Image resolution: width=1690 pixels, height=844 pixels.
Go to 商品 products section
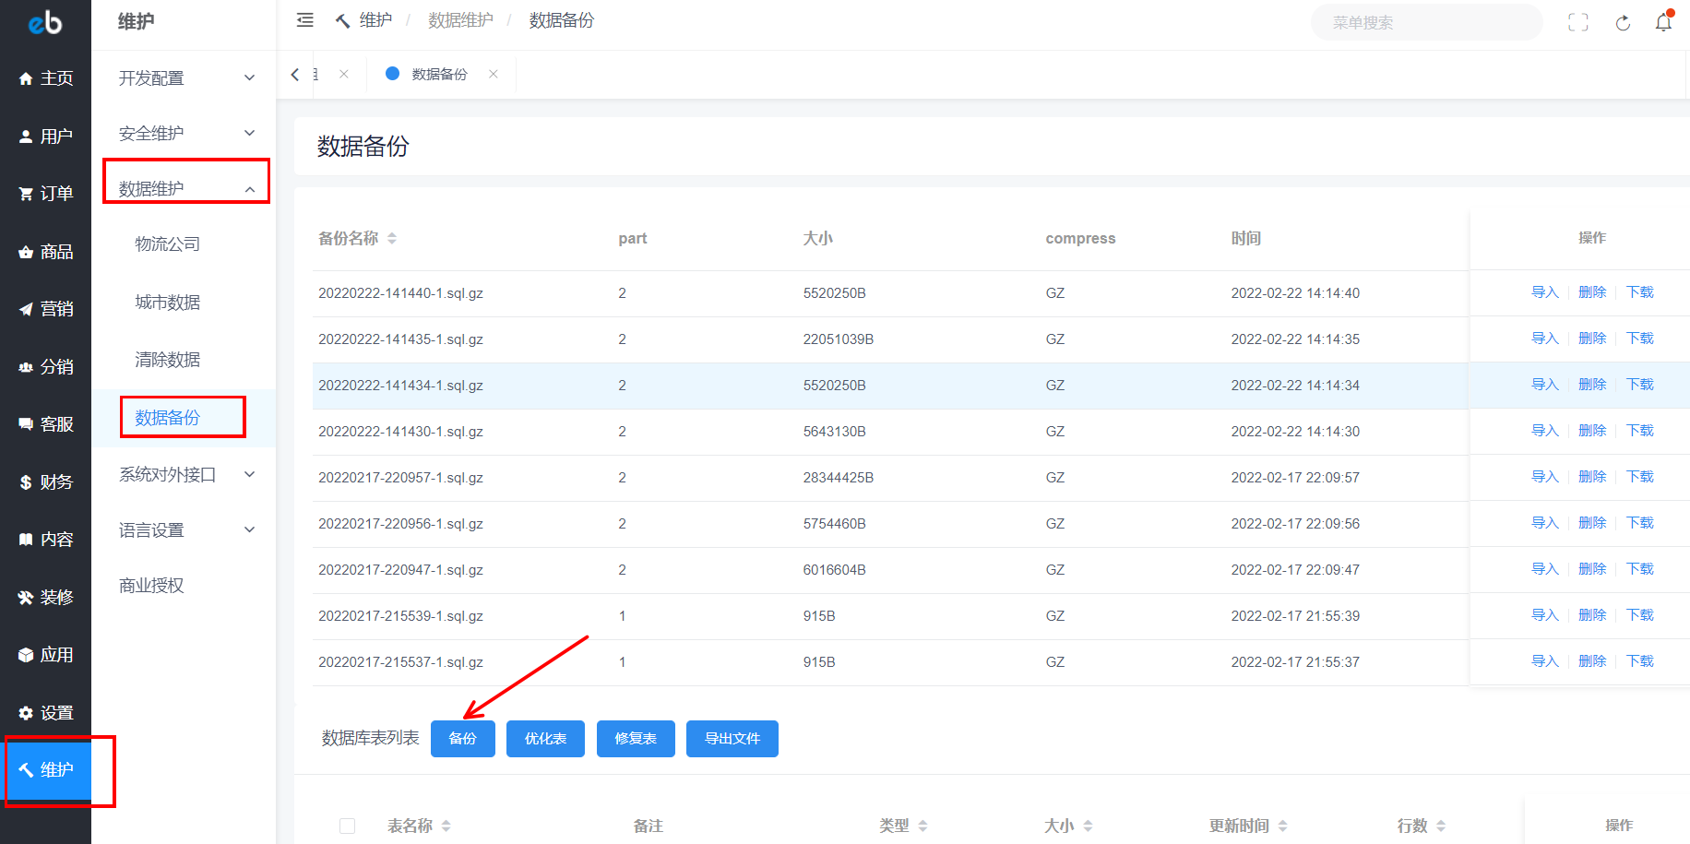[x=46, y=252]
